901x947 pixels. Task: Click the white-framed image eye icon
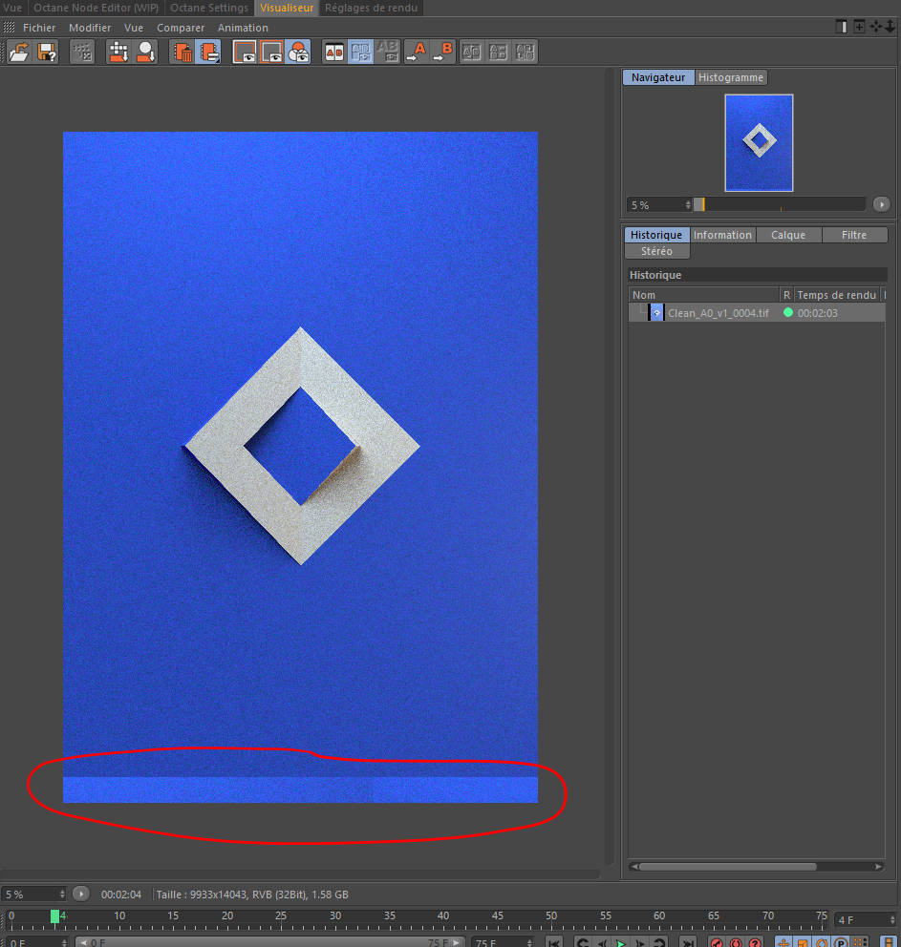coord(245,52)
